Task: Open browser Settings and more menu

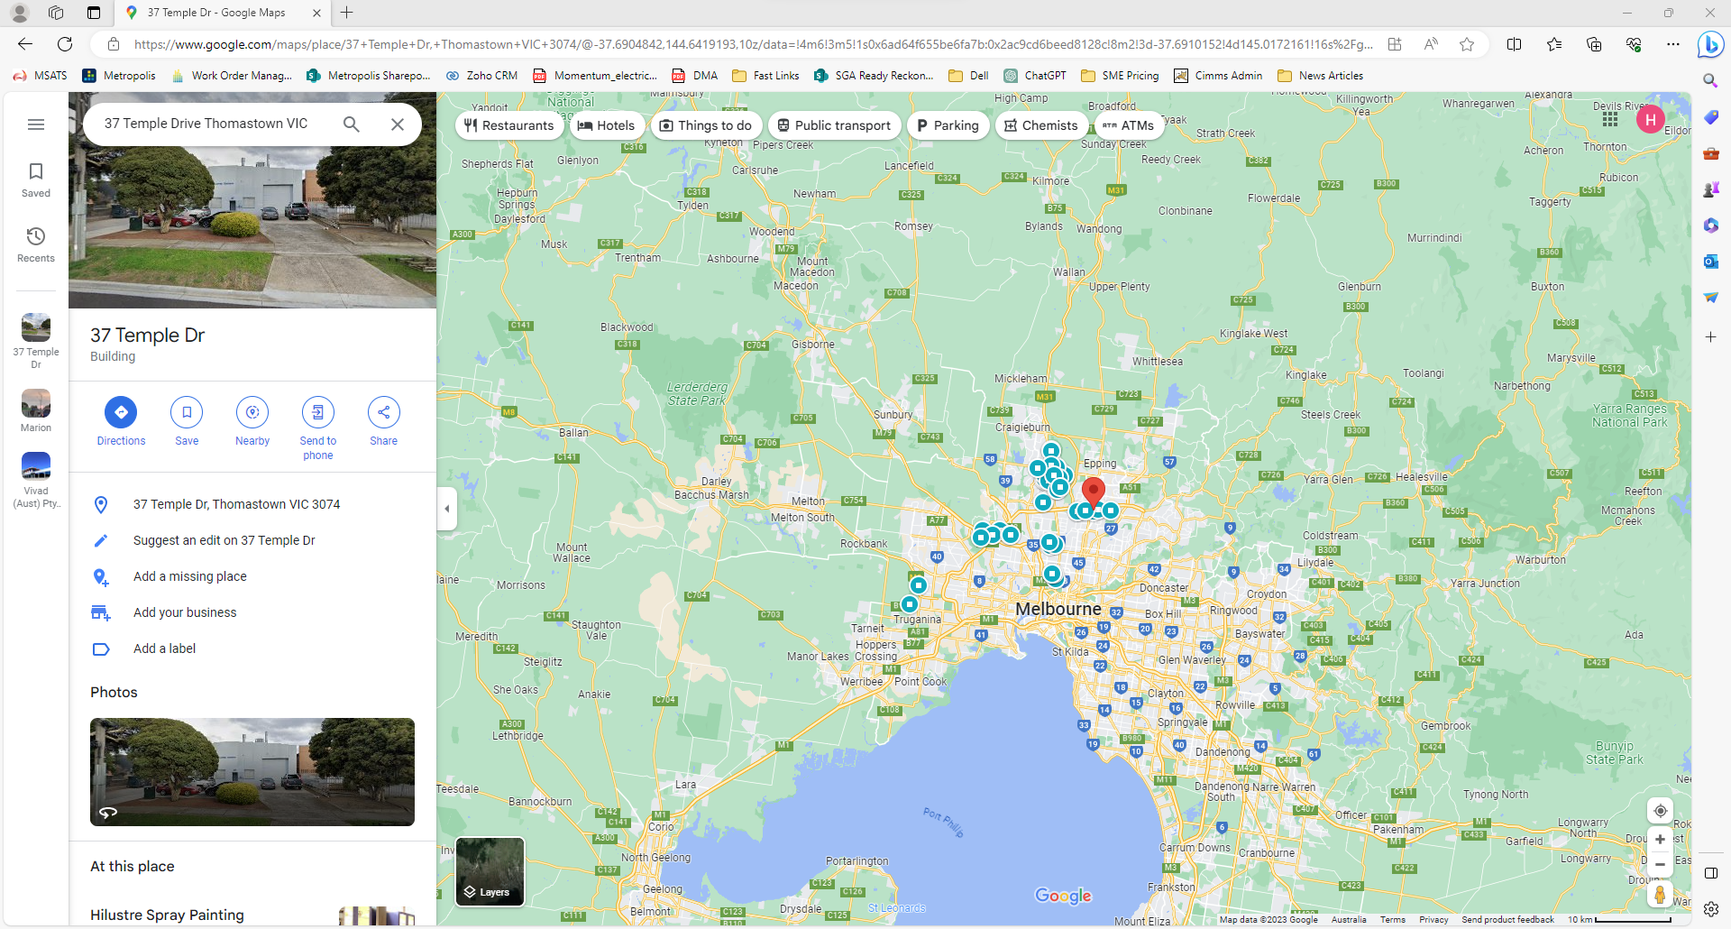Action: (1673, 44)
